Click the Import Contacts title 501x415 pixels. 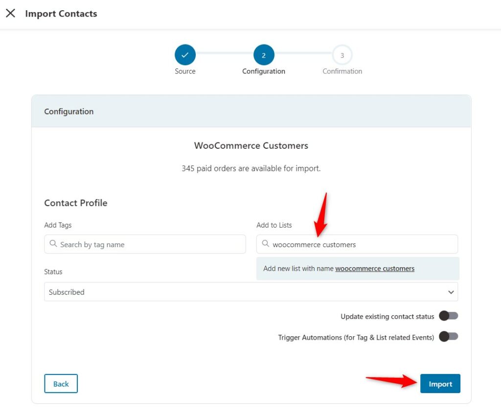coord(61,14)
